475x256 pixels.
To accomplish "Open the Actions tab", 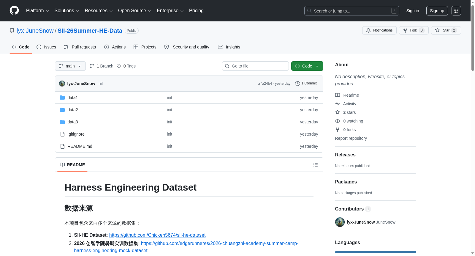I will click(115, 47).
